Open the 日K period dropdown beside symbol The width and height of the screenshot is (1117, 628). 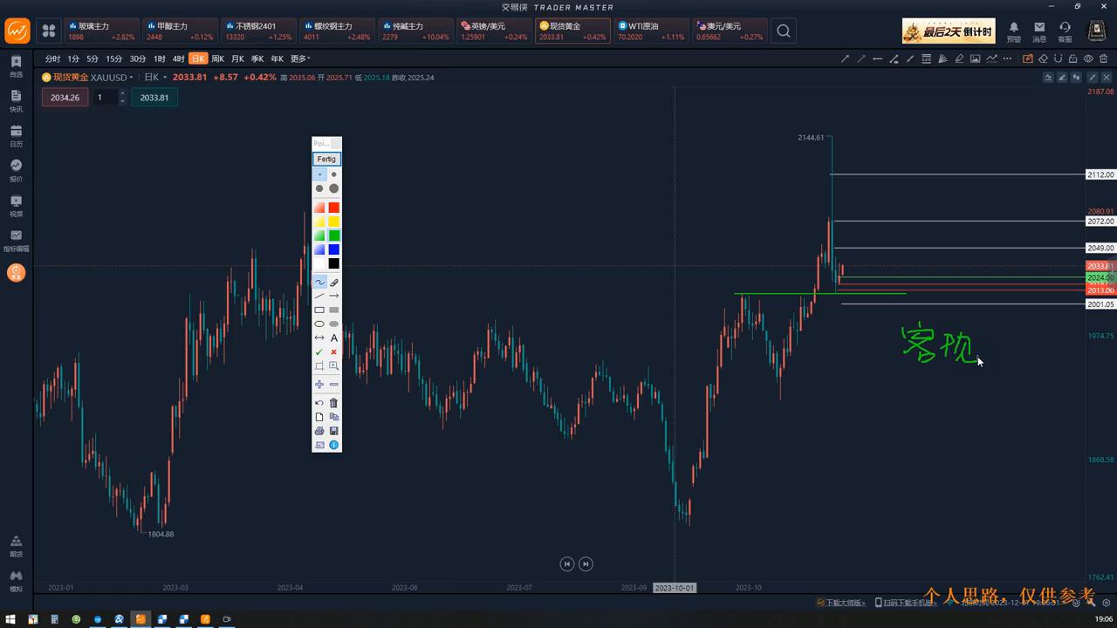click(154, 77)
